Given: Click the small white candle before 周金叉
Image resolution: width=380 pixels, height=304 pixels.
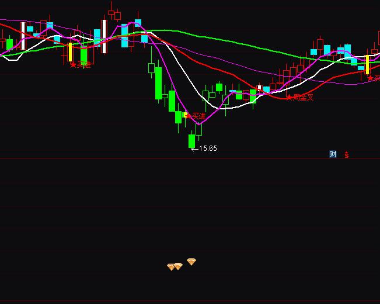Looking at the screenshot, I should tap(260, 88).
